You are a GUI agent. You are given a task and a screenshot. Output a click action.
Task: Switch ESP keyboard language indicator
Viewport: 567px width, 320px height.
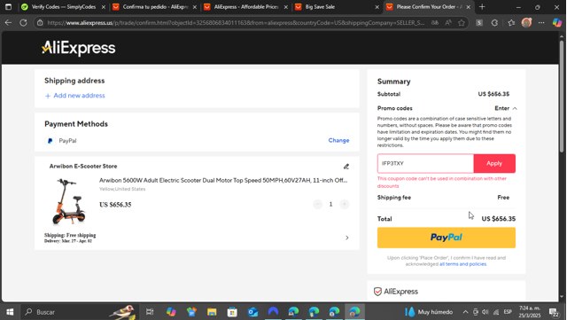[508, 312]
